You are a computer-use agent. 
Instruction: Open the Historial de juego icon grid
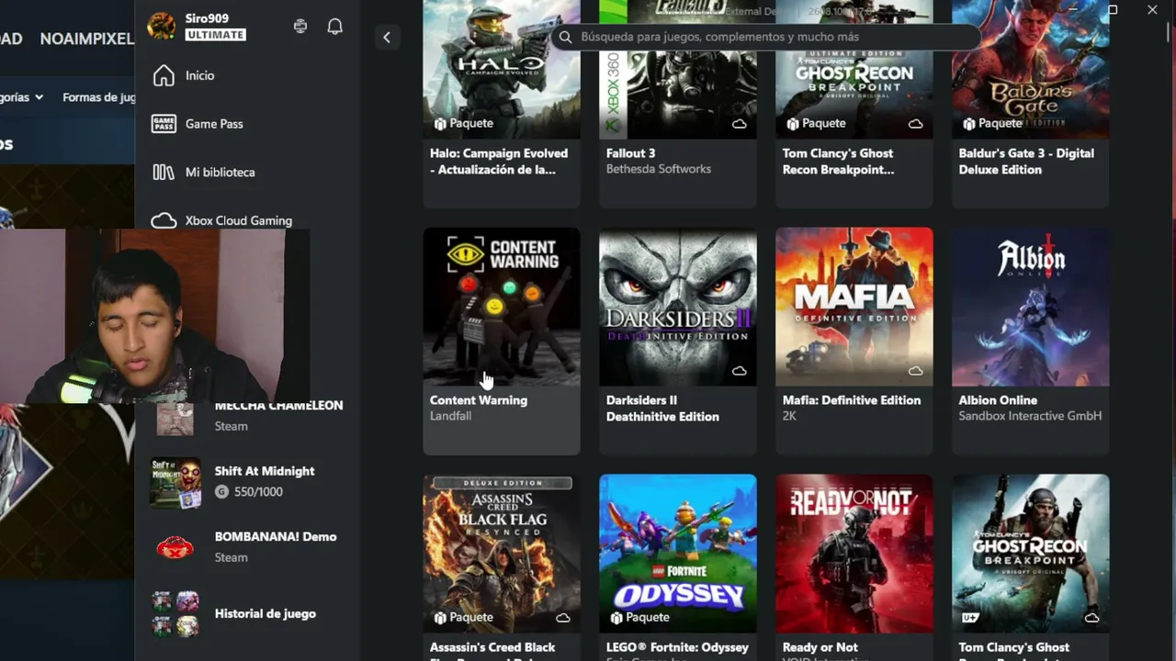[x=175, y=614]
